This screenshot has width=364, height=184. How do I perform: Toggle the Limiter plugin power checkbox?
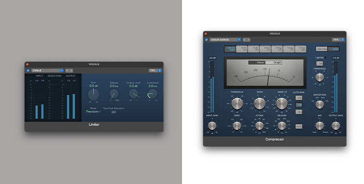click(28, 70)
